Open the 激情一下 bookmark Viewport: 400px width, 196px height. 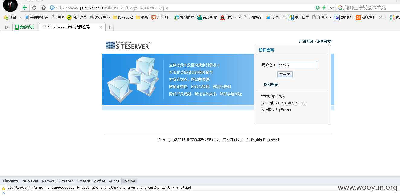230,17
